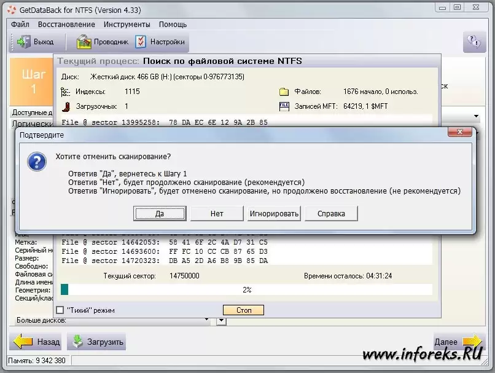Image resolution: width=495 pixels, height=373 pixels.
Task: Open the Помощь menu
Action: point(173,25)
